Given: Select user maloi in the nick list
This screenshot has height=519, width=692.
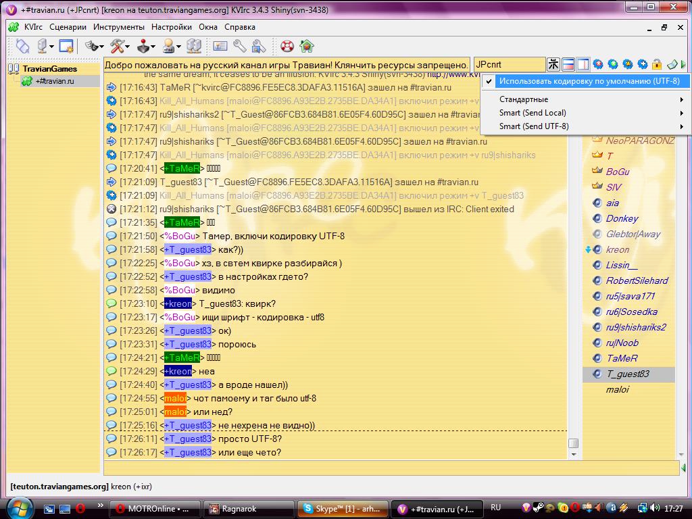Looking at the screenshot, I should 618,390.
